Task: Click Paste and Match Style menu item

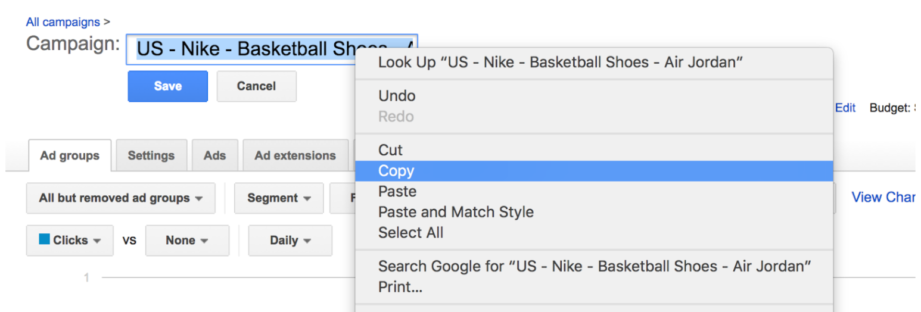Action: 456,212
